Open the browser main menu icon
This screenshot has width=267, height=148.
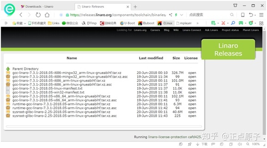(x=261, y=15)
